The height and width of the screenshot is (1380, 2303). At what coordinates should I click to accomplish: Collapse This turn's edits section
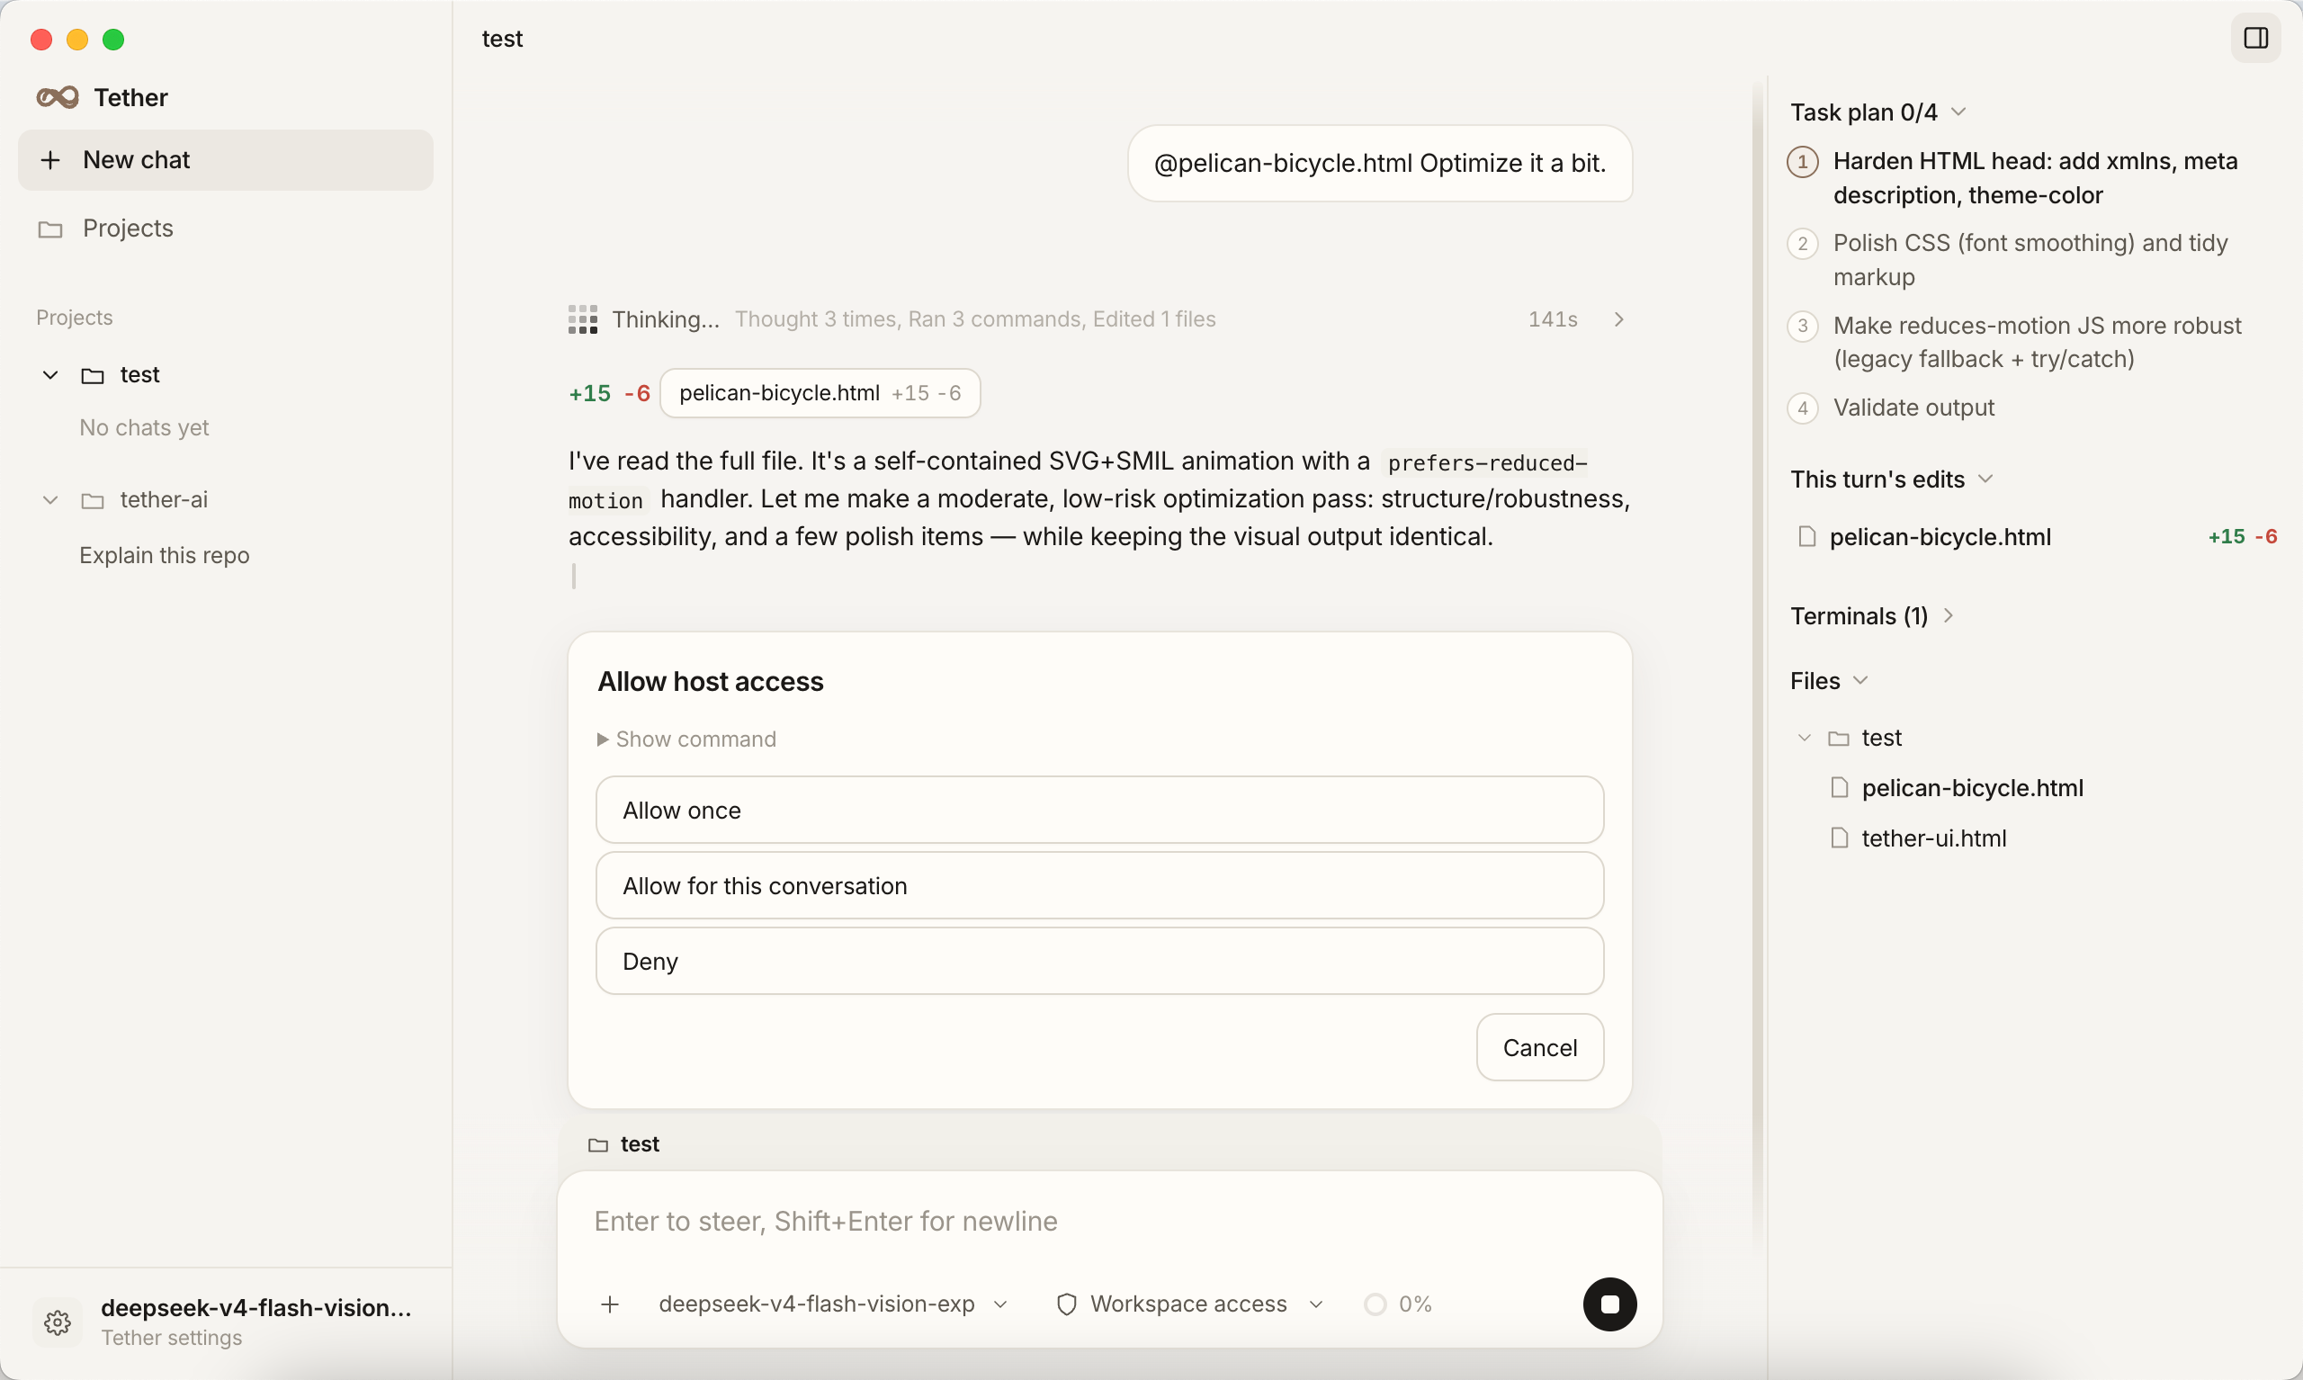(x=1986, y=479)
